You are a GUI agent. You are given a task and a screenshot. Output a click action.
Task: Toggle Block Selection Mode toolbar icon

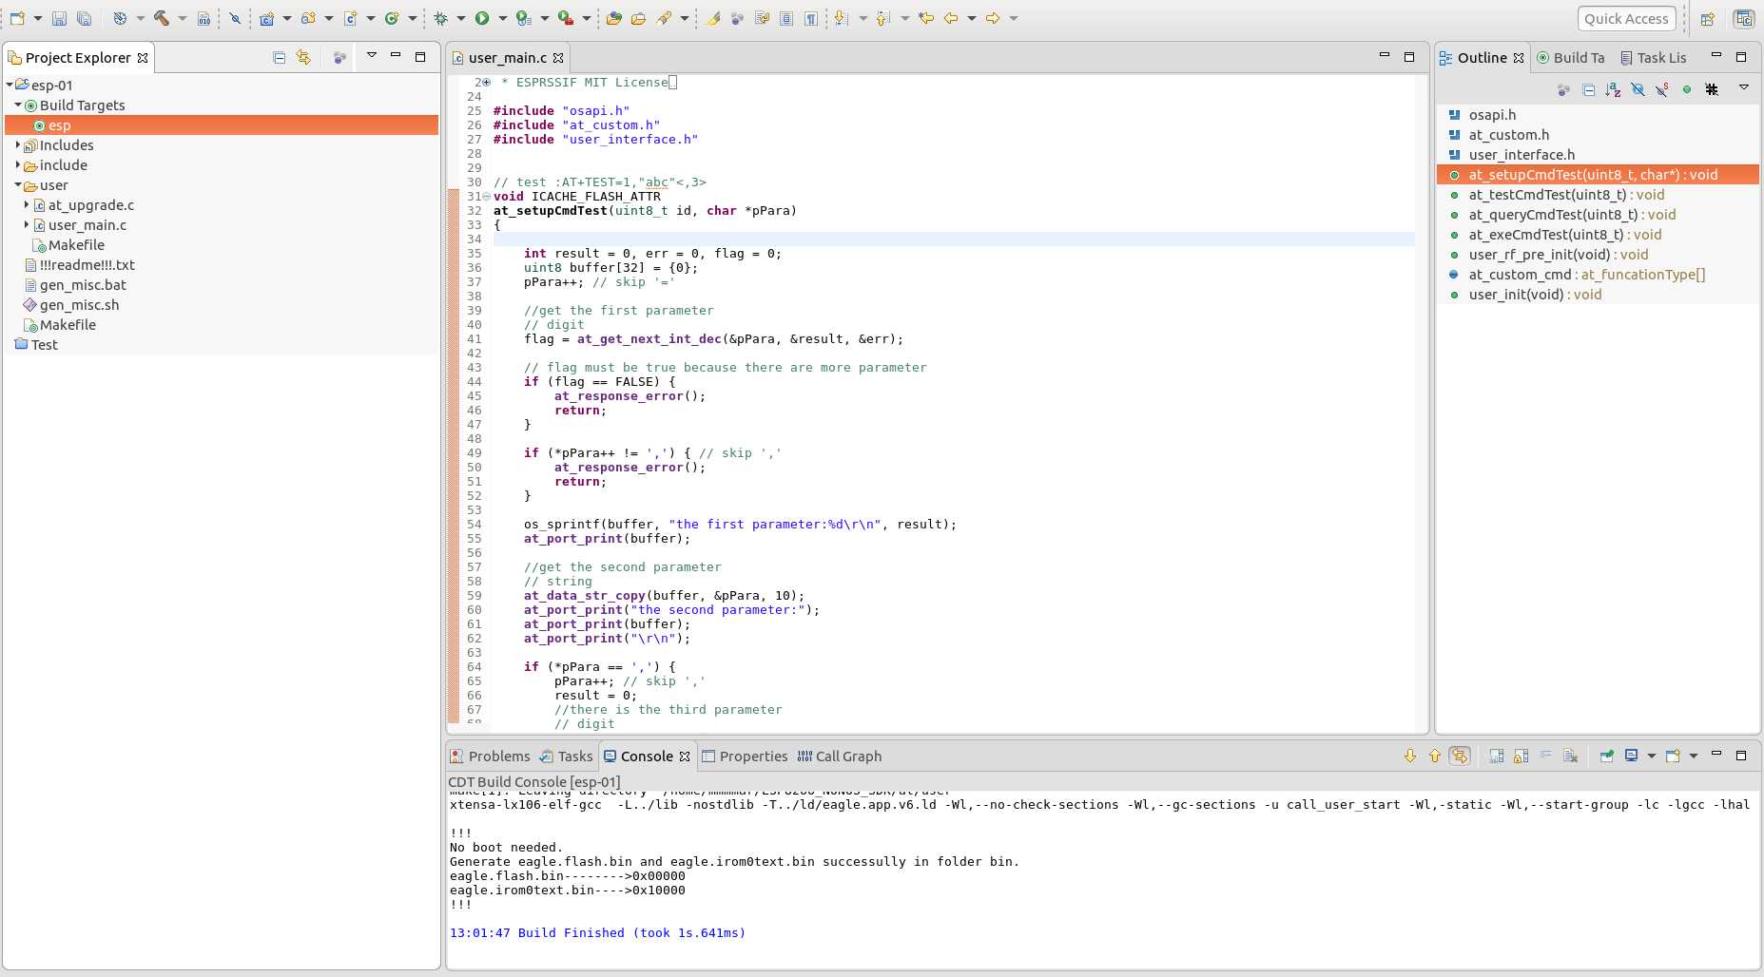click(x=786, y=18)
